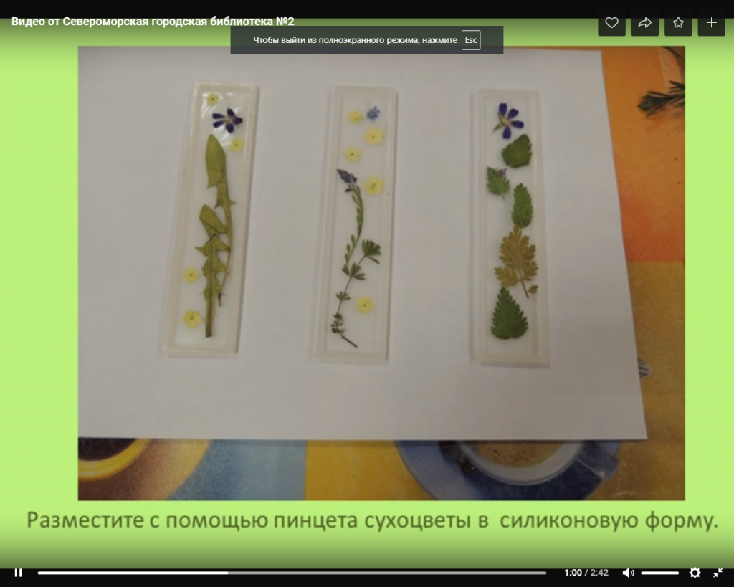
Task: Mute the video with the speaker icon
Action: (x=628, y=573)
